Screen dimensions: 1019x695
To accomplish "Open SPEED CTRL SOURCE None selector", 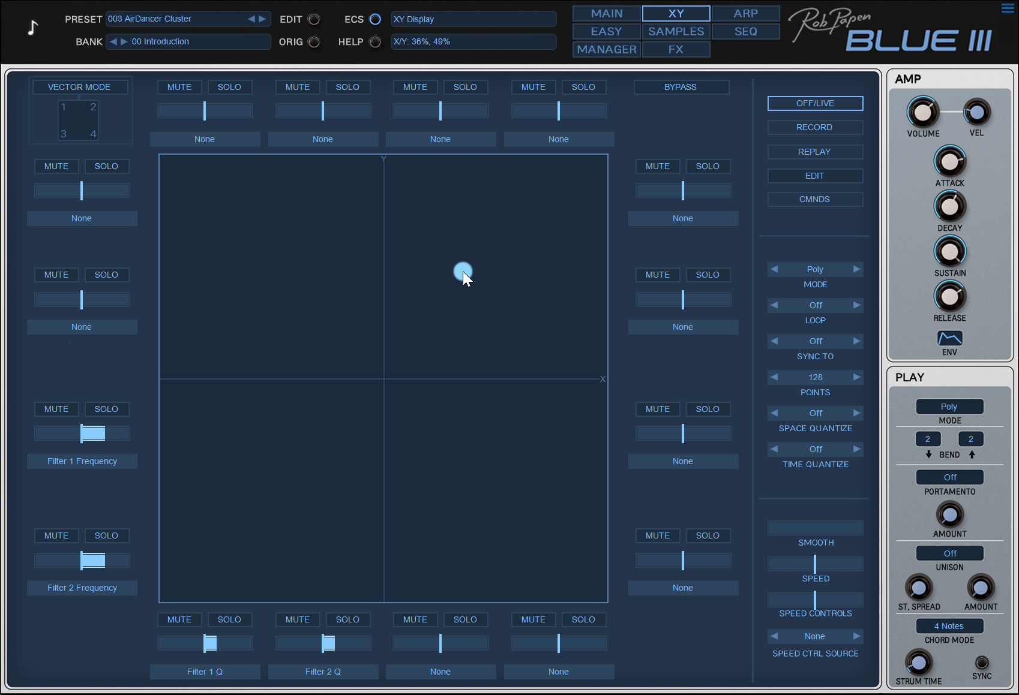I will tap(815, 636).
